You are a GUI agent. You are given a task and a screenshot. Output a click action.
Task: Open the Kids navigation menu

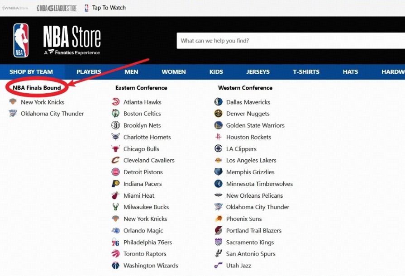tap(216, 72)
